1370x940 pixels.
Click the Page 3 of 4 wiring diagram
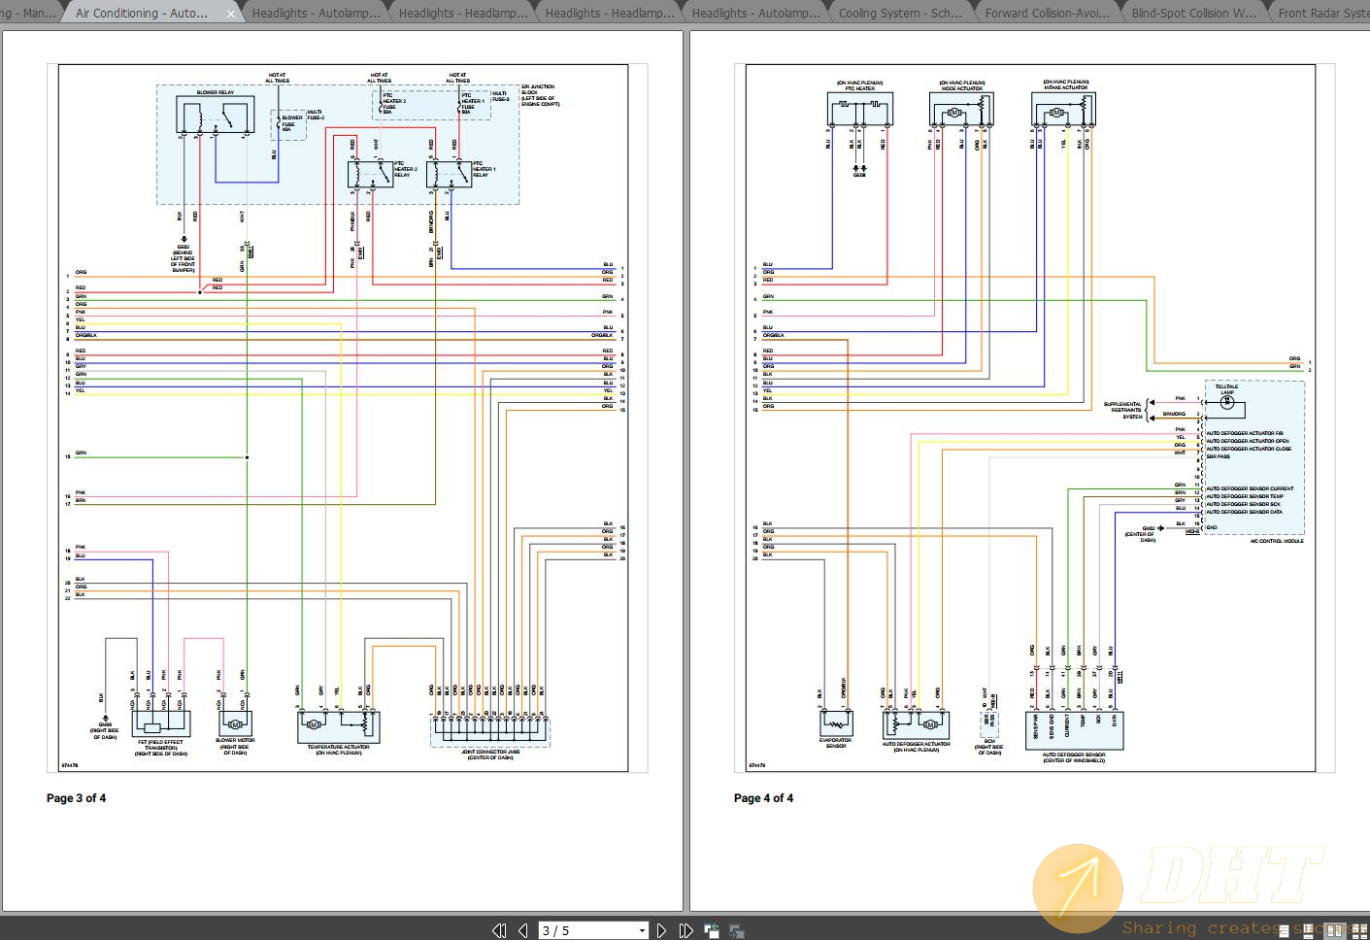343,419
